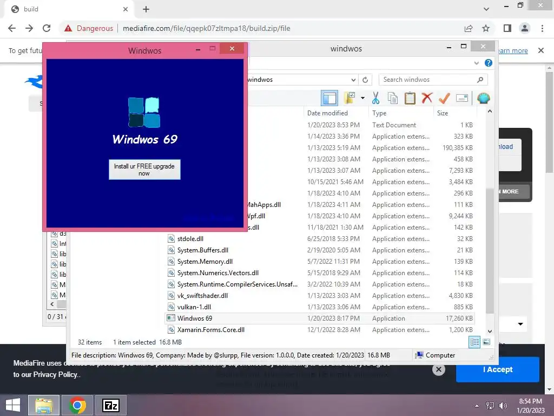Toggle Chrome side panel
This screenshot has height=416, width=554.
tap(507, 28)
